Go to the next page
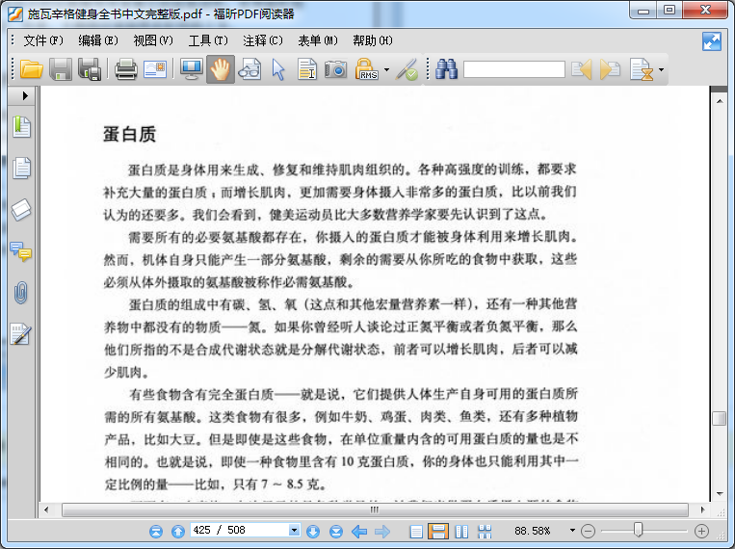The image size is (735, 549). click(313, 532)
